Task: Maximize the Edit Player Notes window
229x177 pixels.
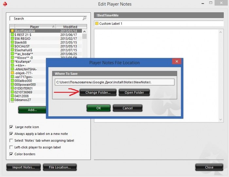Action: [211, 3]
